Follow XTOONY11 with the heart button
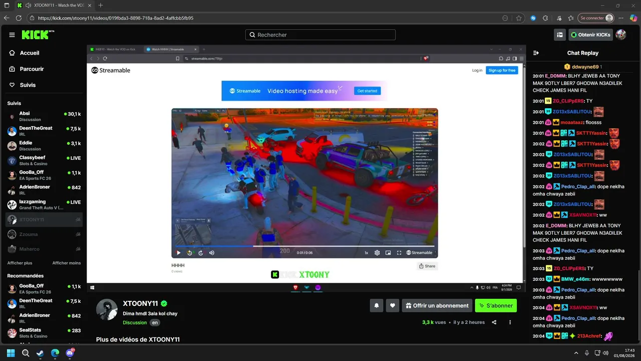641x361 pixels. [393, 305]
